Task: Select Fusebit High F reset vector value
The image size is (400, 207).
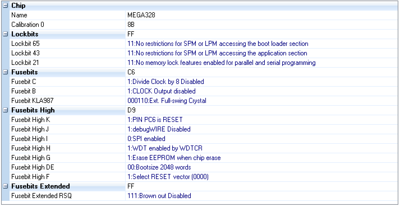Action: click(168, 177)
